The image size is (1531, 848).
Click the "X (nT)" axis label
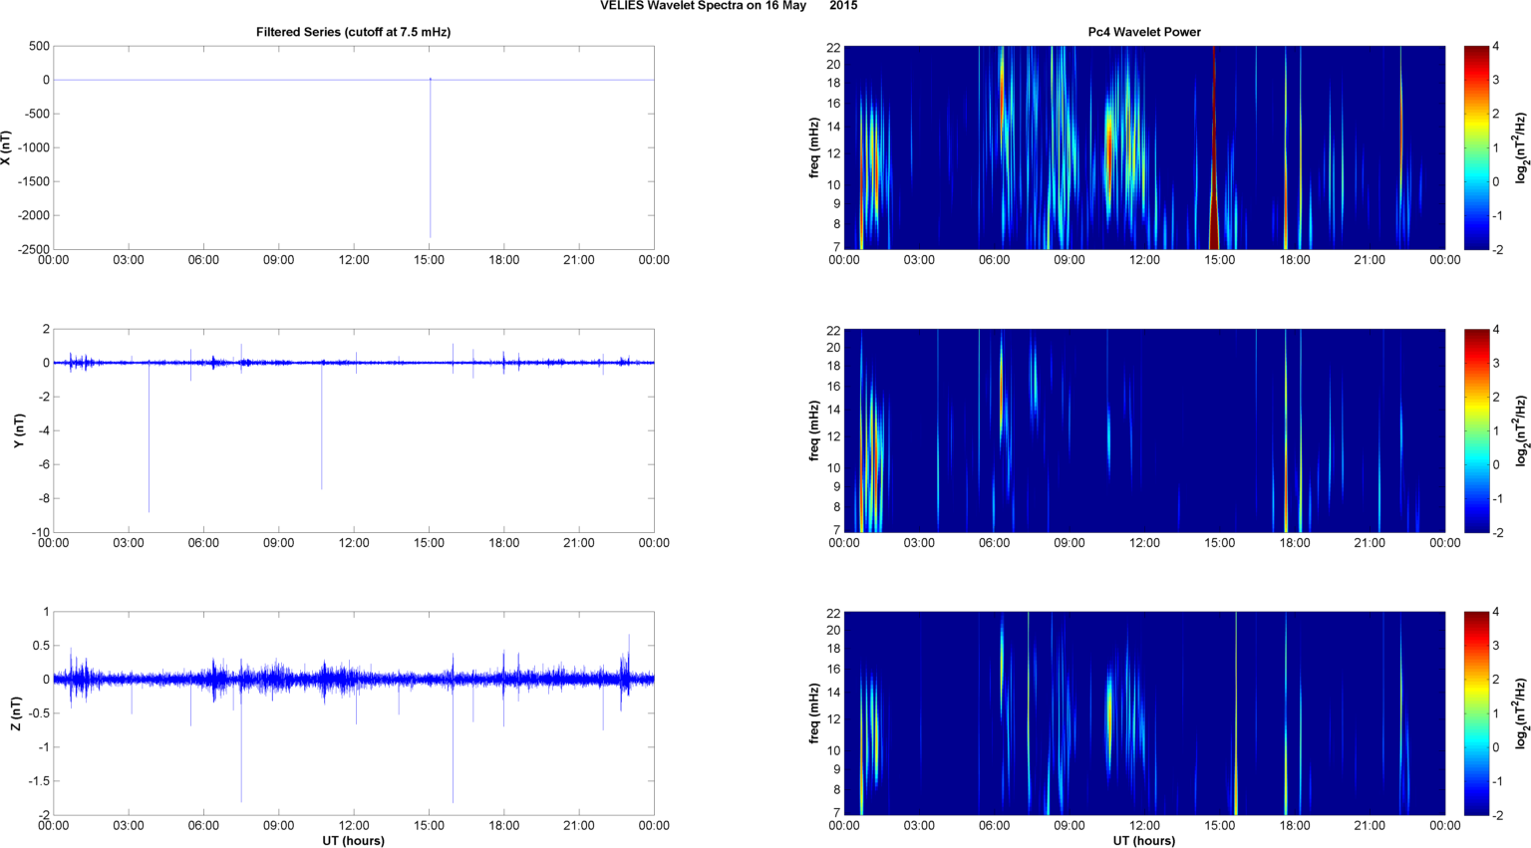7,147
